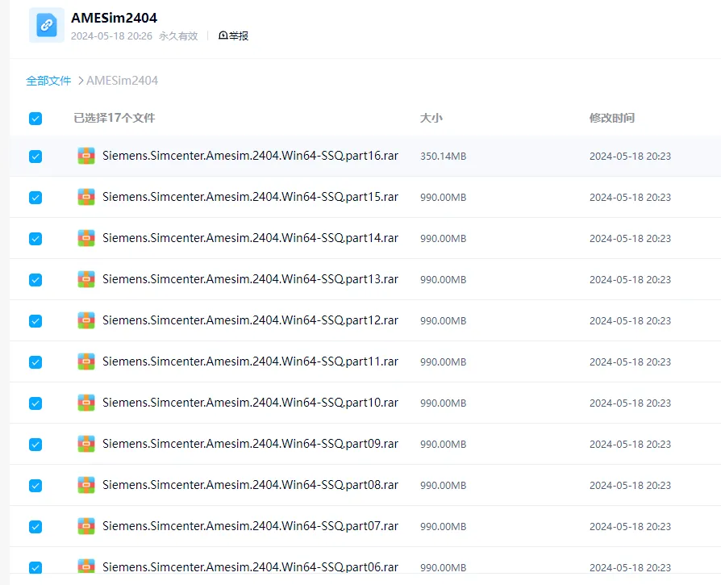Click the 990.00MB size of part15.rar
This screenshot has width=721, height=585.
pyautogui.click(x=444, y=198)
